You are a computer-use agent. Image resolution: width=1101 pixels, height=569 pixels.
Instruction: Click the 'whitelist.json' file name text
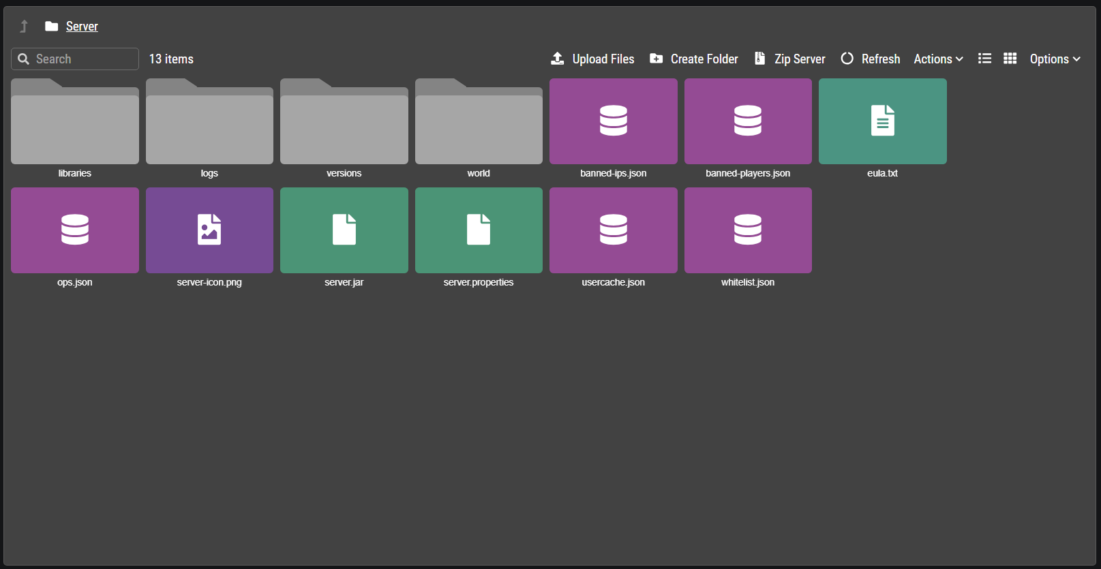(x=748, y=282)
